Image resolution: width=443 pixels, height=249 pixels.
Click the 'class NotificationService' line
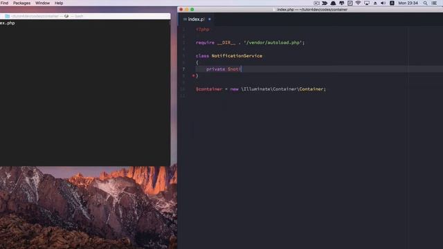229,56
